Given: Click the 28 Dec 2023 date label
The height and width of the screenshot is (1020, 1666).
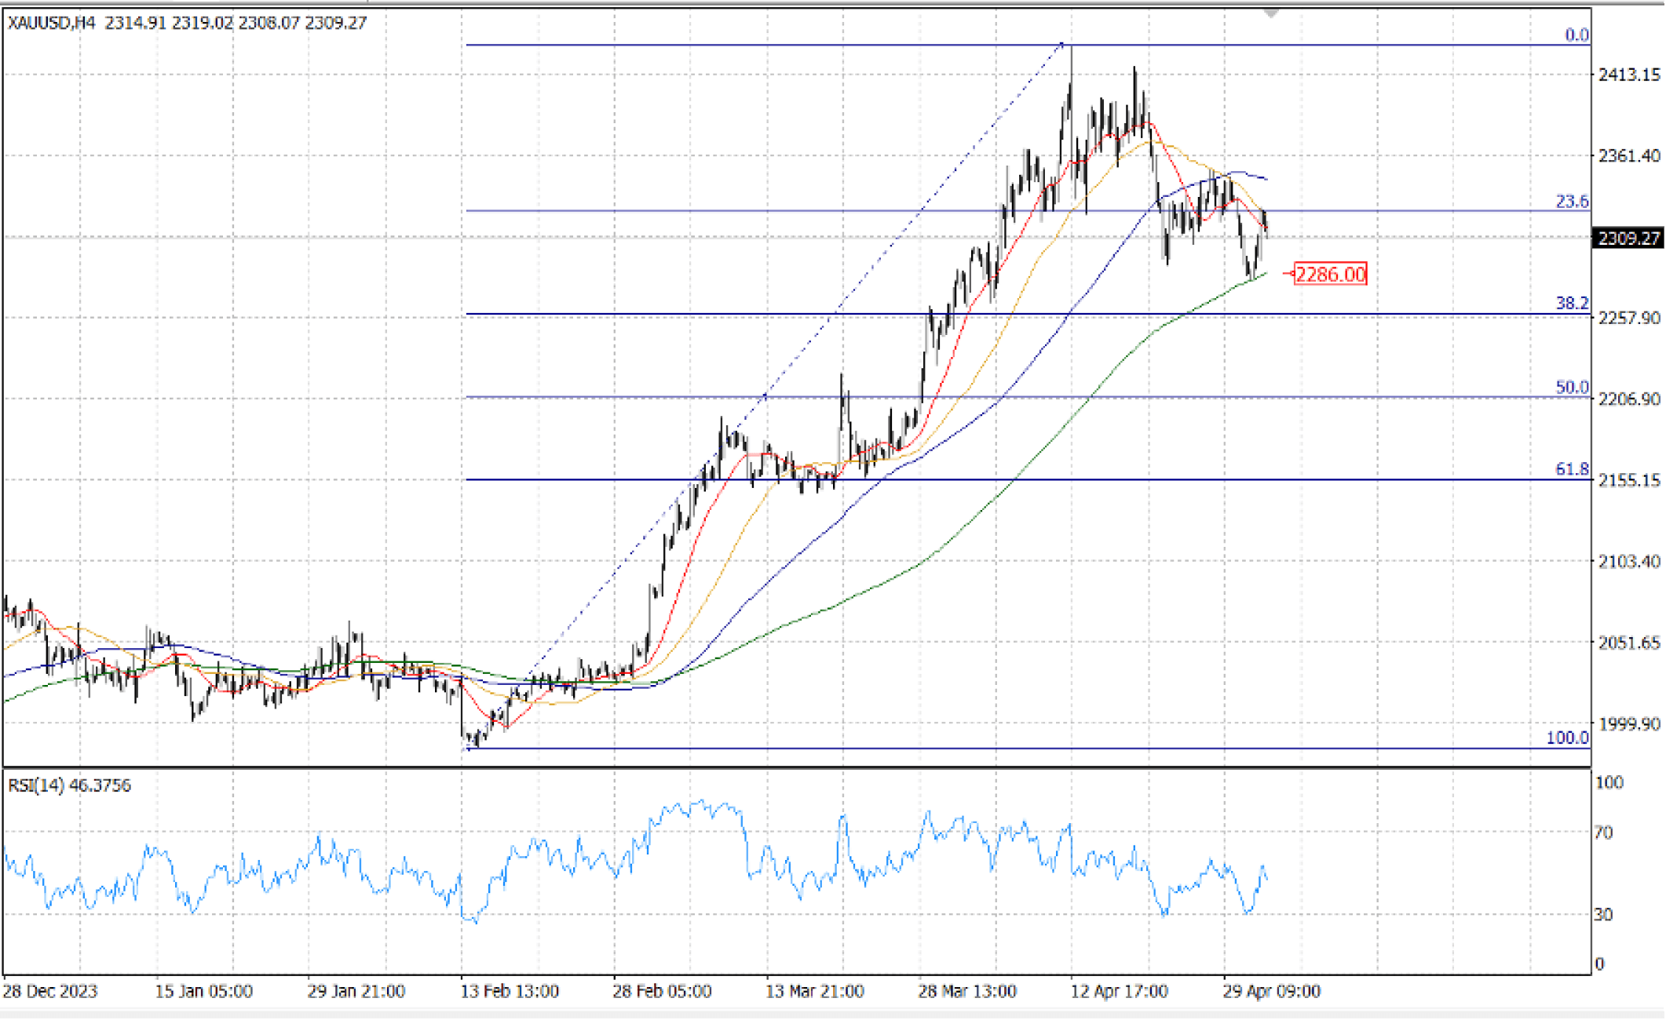Looking at the screenshot, I should click(x=50, y=992).
